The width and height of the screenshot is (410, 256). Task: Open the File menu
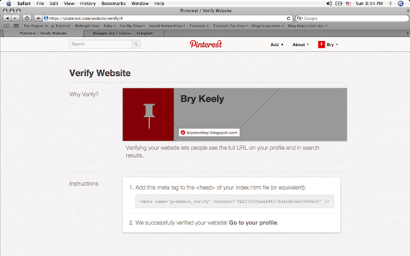pos(40,3)
